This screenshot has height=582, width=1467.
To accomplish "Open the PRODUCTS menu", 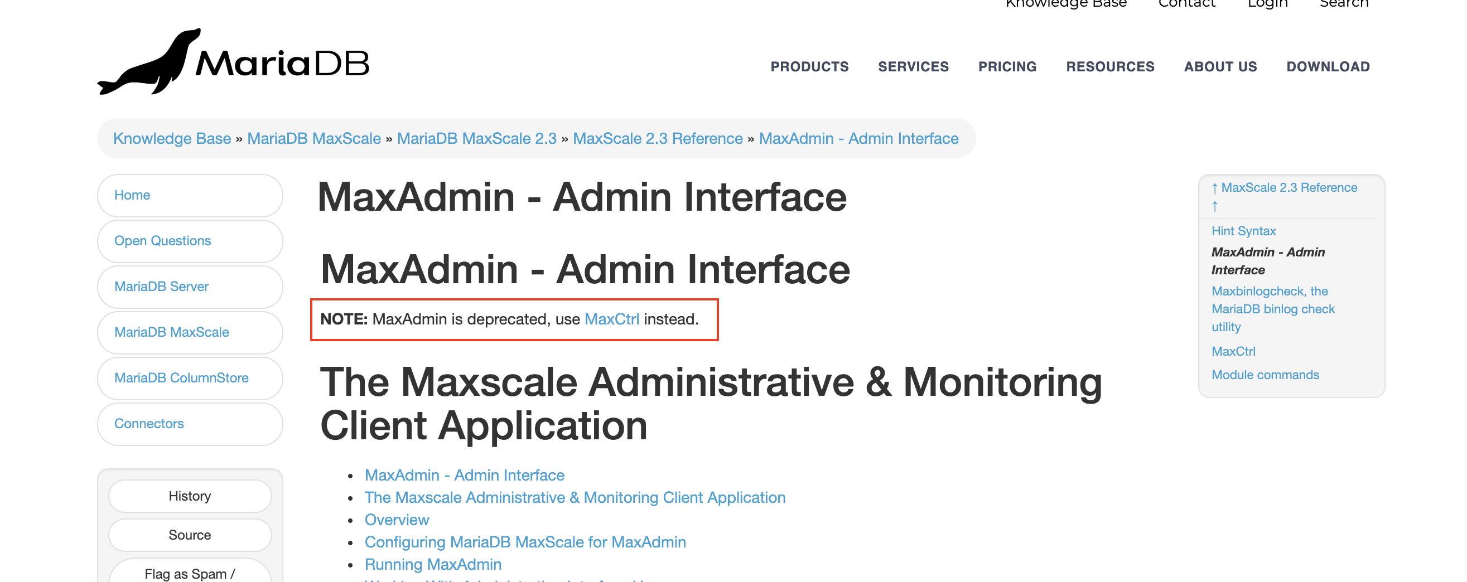I will [809, 66].
